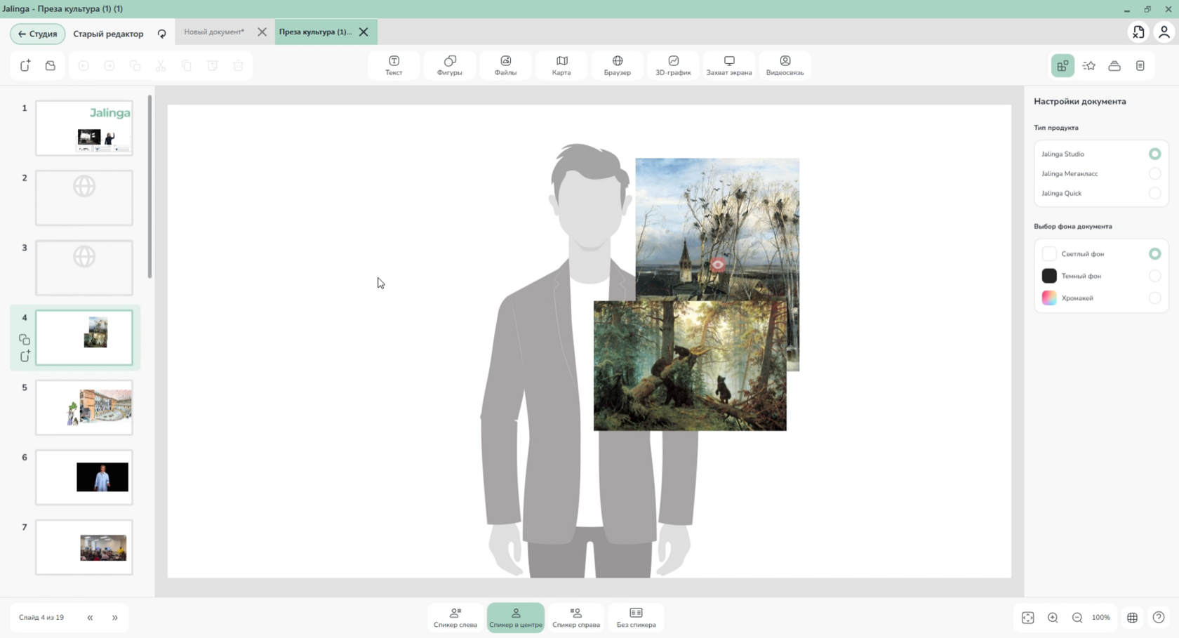Click the refresh icon beside Старый редактор
The width and height of the screenshot is (1179, 638).
click(162, 34)
